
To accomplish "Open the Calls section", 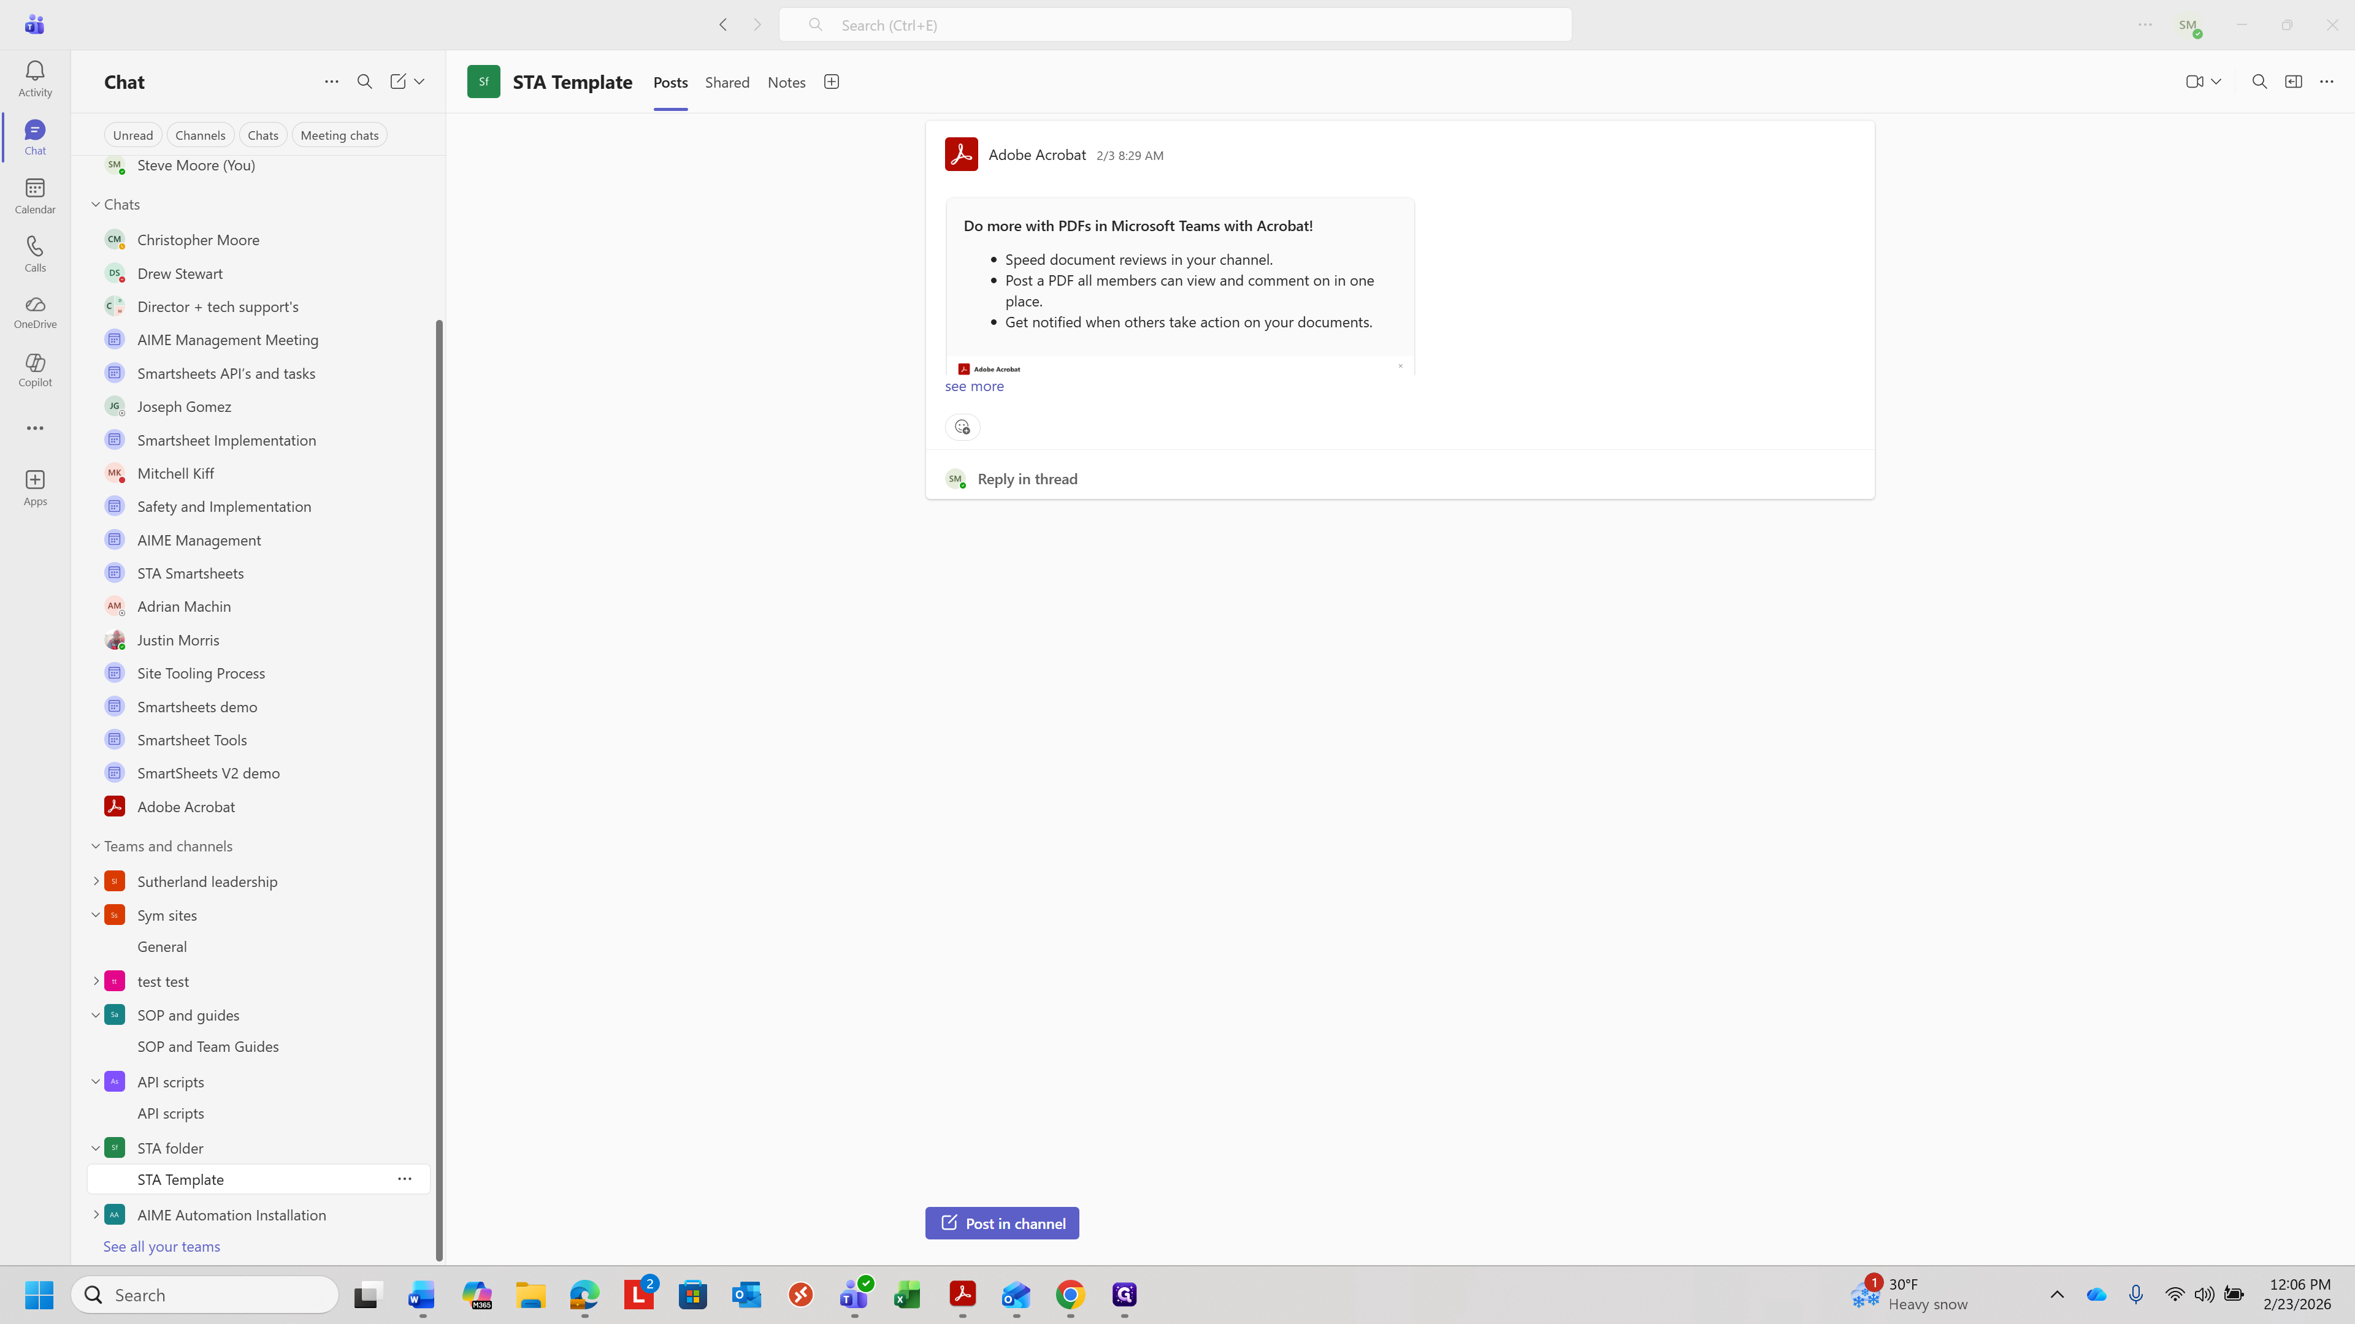I will pos(35,253).
